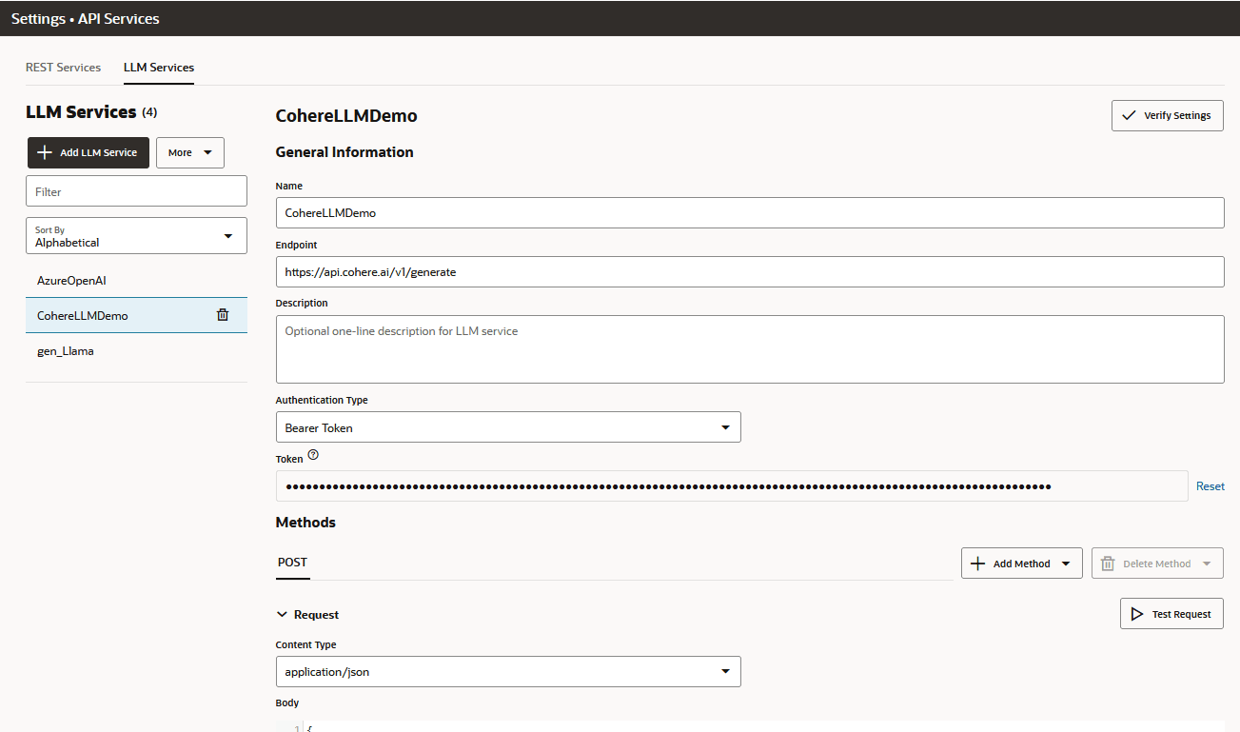Image resolution: width=1240 pixels, height=732 pixels.
Task: Open the More dropdown menu
Action: pos(189,152)
